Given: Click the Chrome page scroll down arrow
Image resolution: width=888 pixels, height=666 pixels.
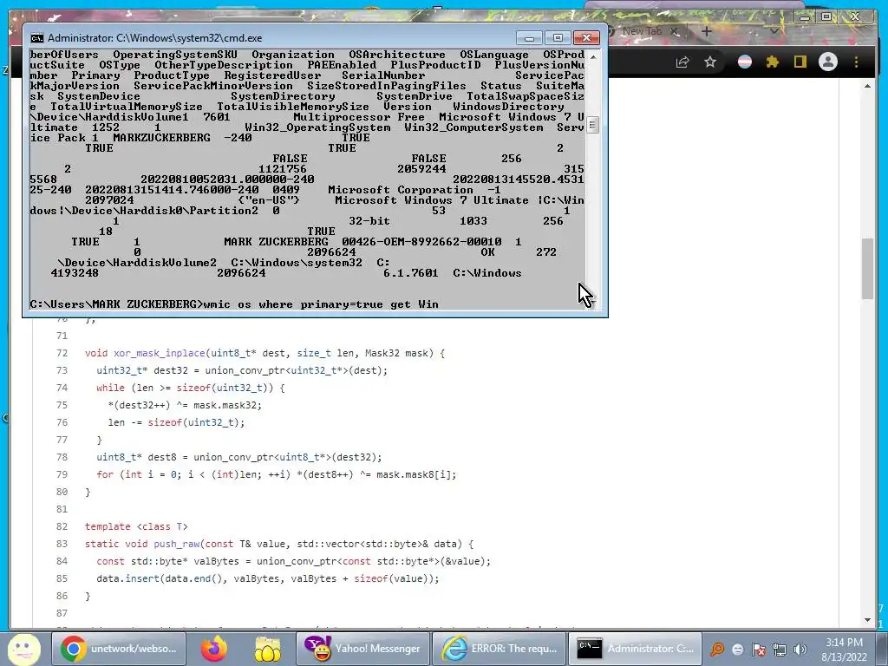Looking at the screenshot, I should [867, 620].
